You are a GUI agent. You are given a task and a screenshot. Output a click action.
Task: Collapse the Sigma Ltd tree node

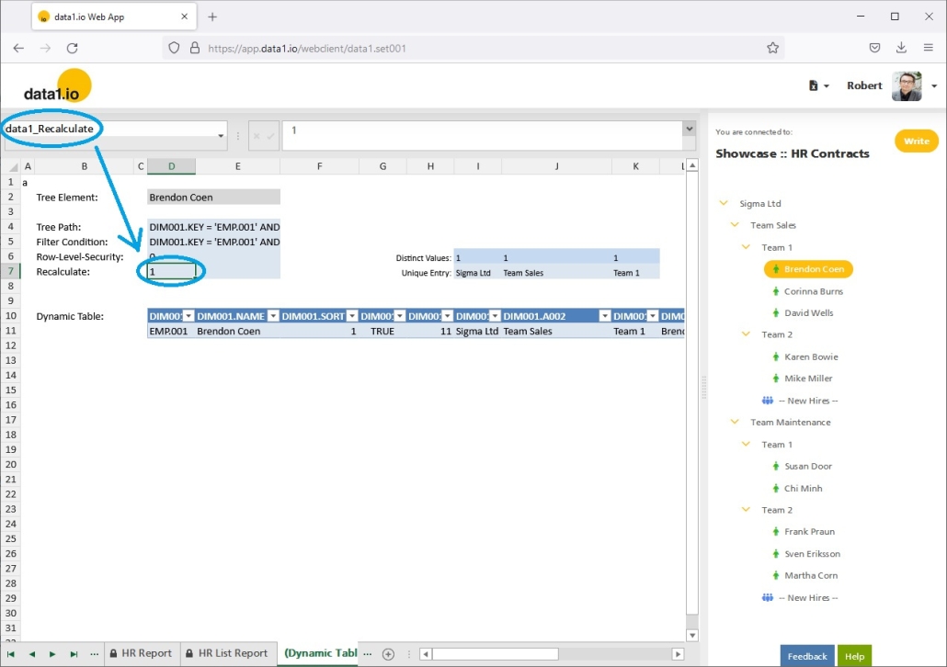tap(724, 203)
